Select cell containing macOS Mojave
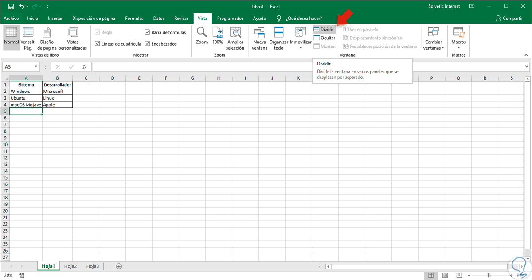 (26, 105)
